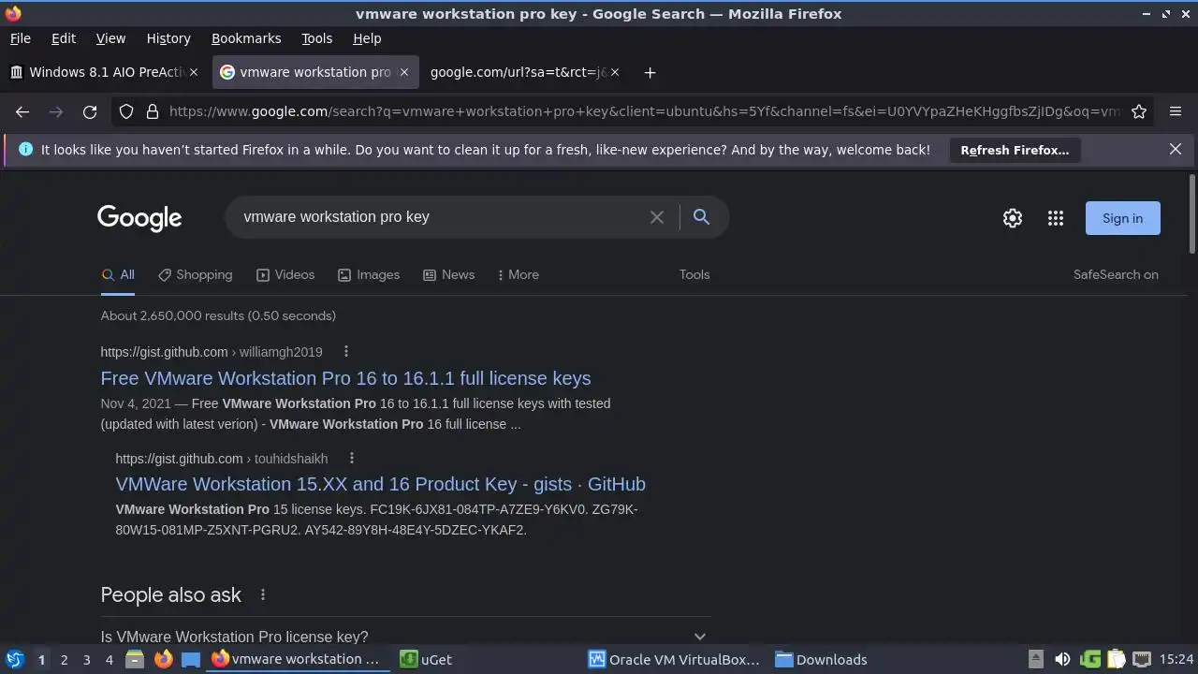
Task: Click the Google search magnifier button
Action: click(x=701, y=217)
